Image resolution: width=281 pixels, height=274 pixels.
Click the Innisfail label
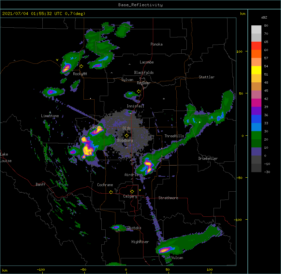(x=135, y=106)
